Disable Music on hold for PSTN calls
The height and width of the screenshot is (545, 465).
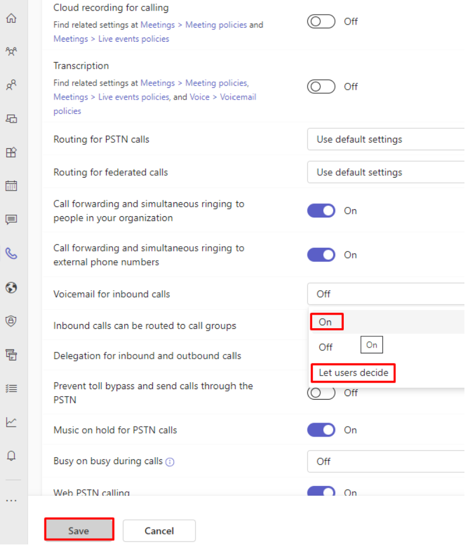pyautogui.click(x=321, y=430)
